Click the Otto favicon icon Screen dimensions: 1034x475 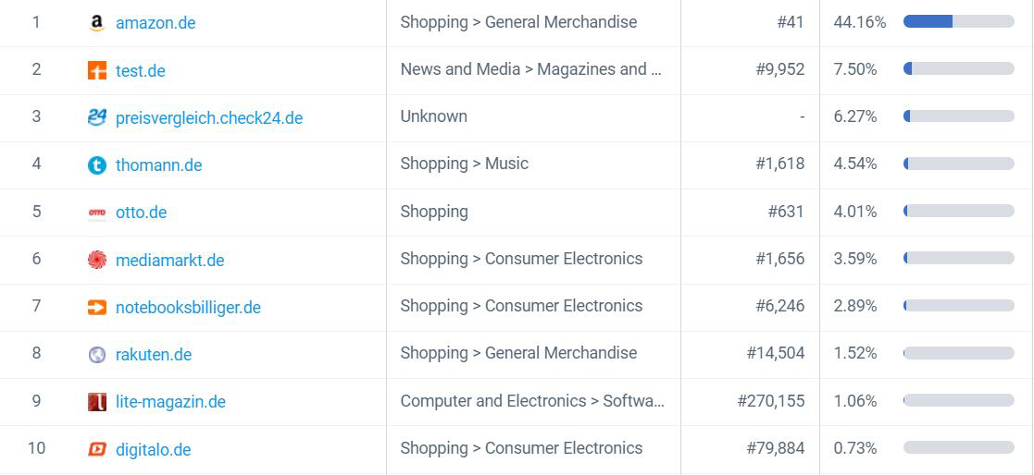97,213
